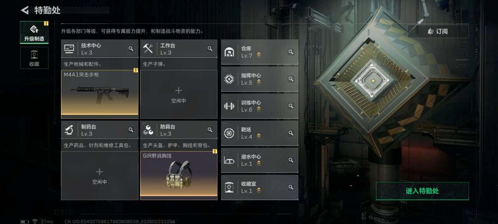Click magnifier icon for 防具台
Viewport: 498px width, 224px height.
point(210,130)
